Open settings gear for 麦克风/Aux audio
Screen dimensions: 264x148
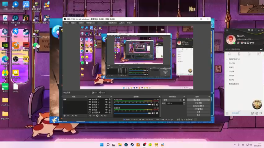click(x=157, y=105)
